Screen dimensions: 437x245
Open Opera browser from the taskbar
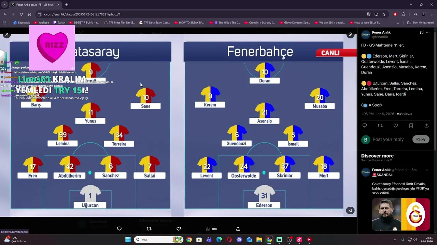pos(229,240)
